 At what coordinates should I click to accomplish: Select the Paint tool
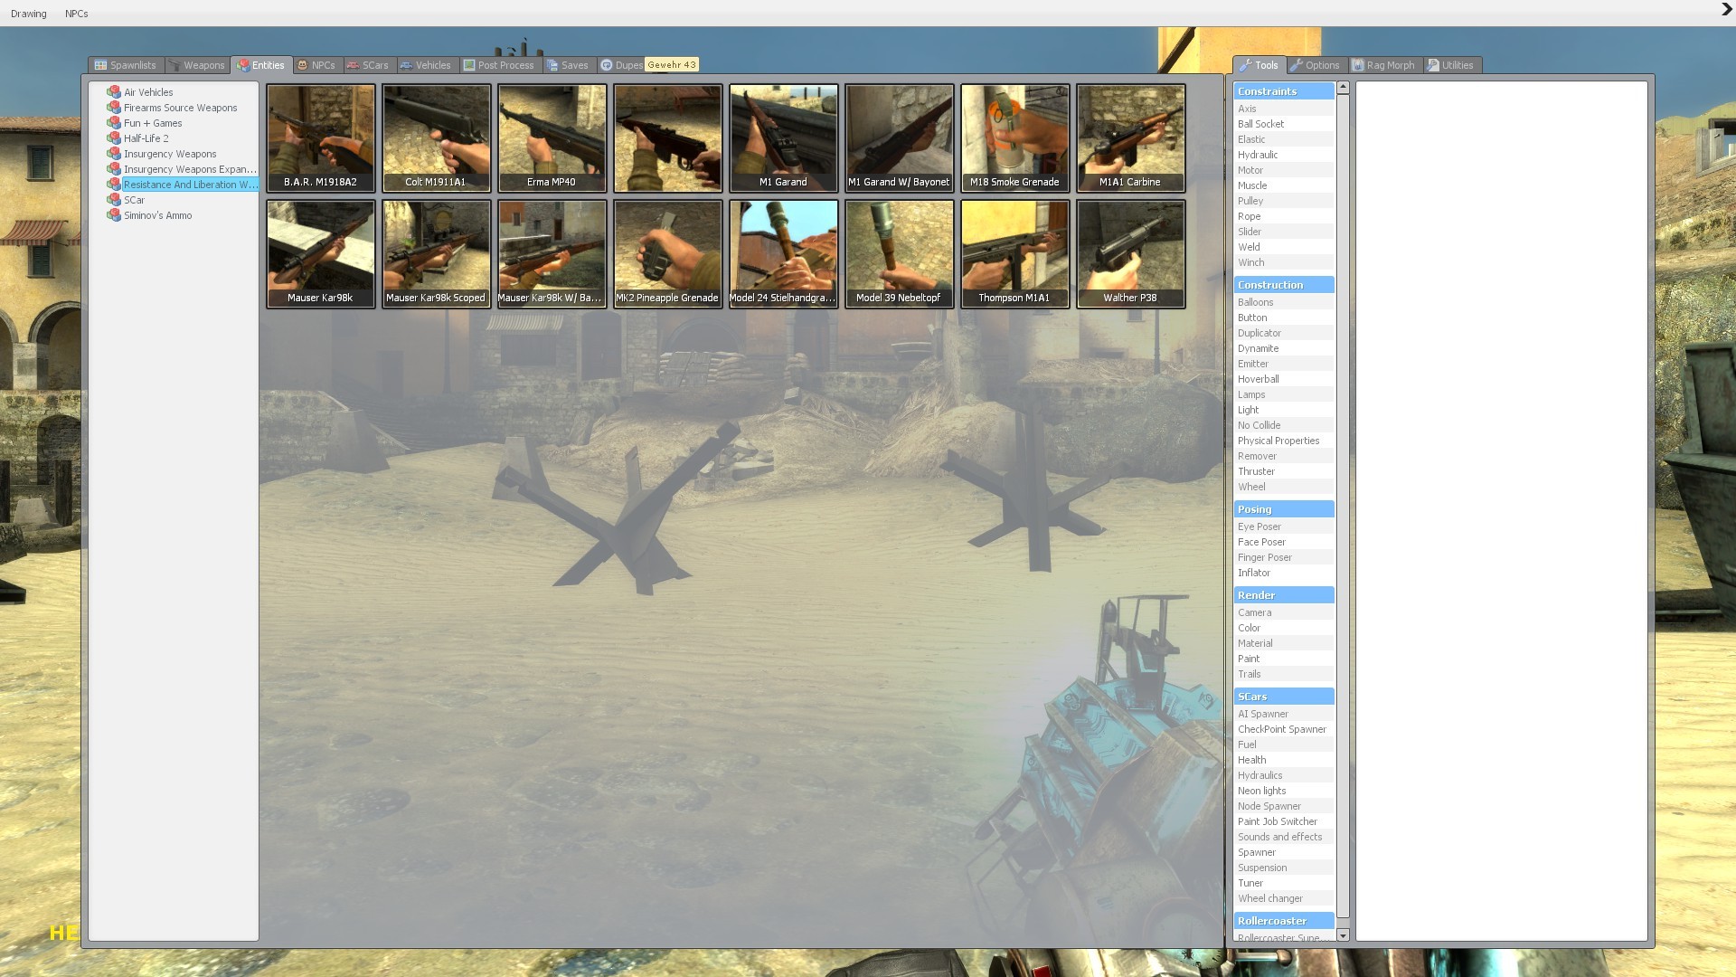click(x=1284, y=659)
